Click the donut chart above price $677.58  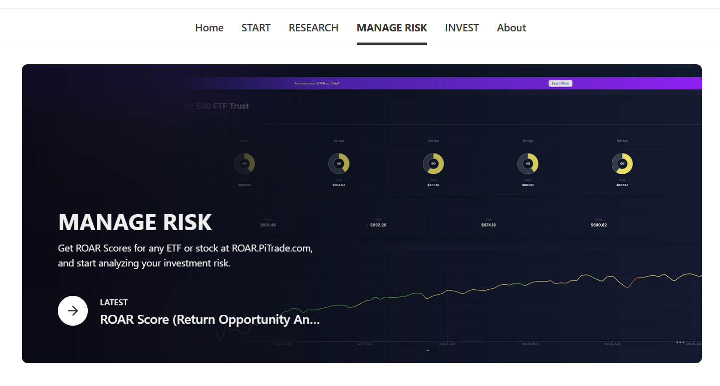433,163
